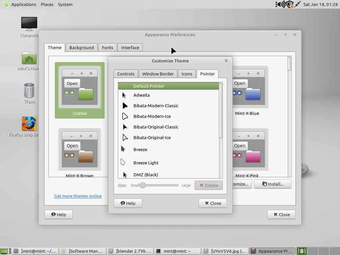This screenshot has width=340, height=255.
Task: Click Close in Appearance Preferences window
Action: click(282, 214)
